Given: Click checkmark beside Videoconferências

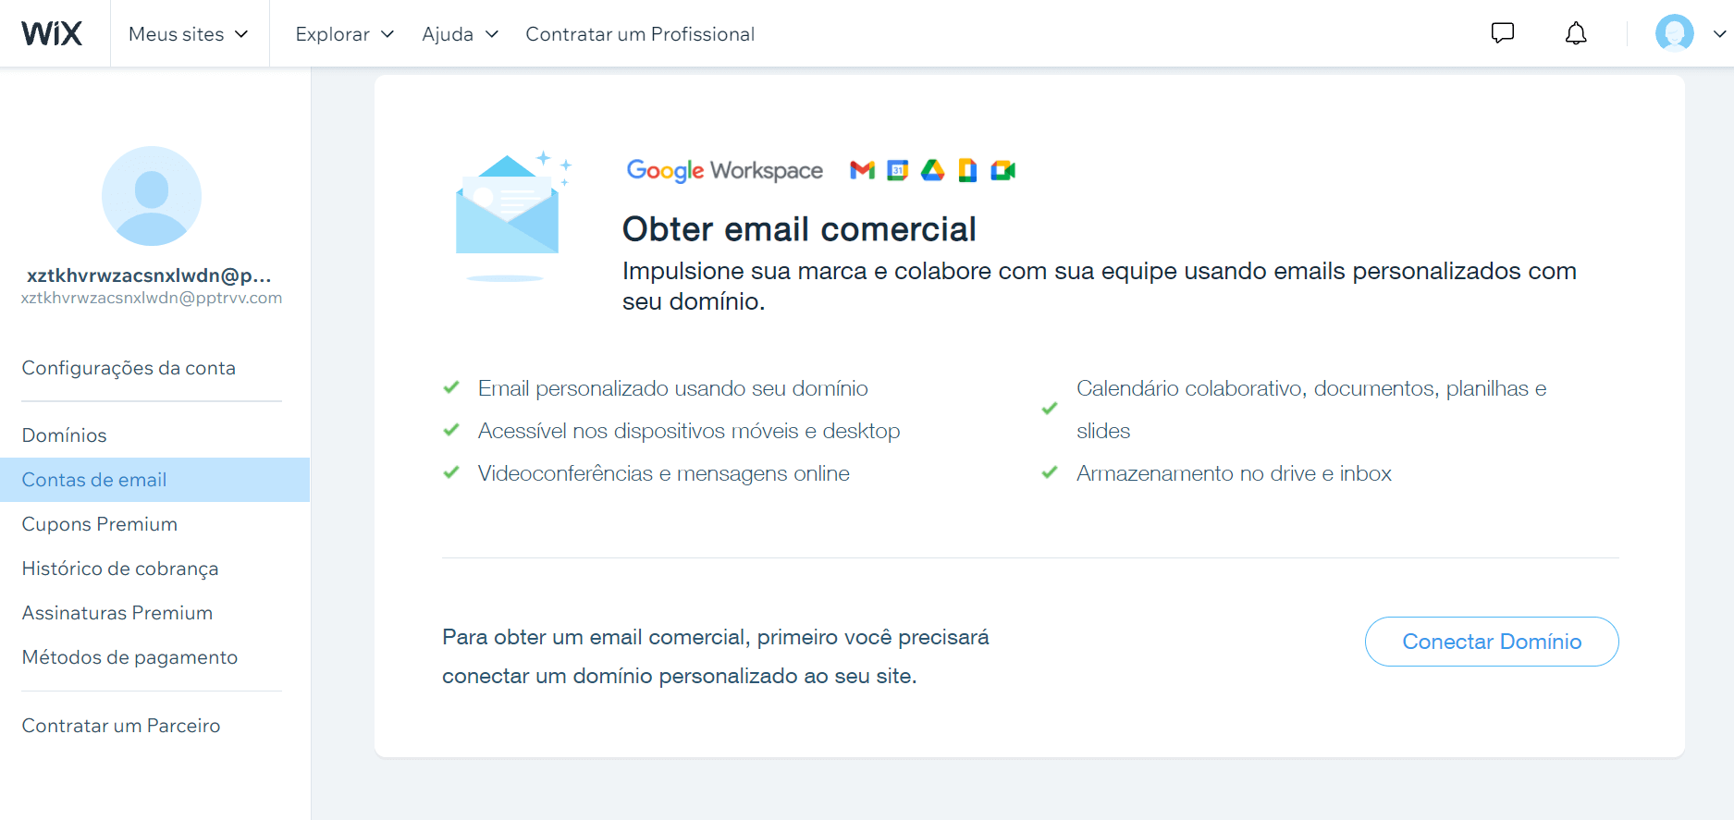Looking at the screenshot, I should pyautogui.click(x=451, y=472).
